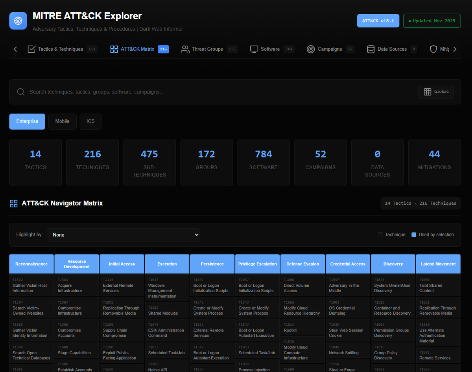Click the 44 Mitigations stat card
Image resolution: width=472 pixels, height=372 pixels.
point(435,162)
